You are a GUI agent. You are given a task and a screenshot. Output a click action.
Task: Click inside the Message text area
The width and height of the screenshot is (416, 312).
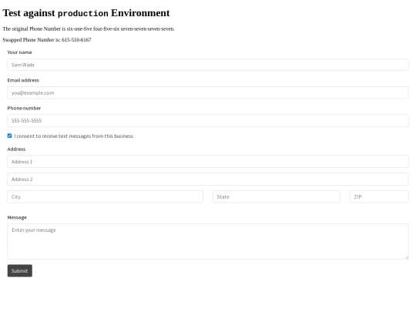[208, 241]
